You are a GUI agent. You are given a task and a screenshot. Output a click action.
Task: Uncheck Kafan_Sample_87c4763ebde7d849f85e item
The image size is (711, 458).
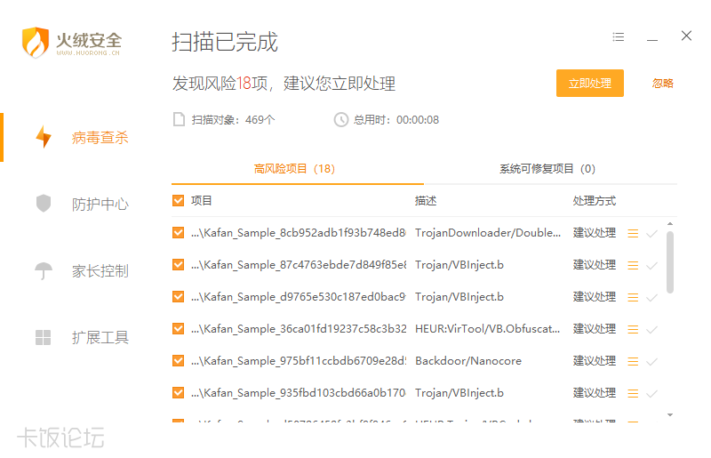click(x=179, y=264)
